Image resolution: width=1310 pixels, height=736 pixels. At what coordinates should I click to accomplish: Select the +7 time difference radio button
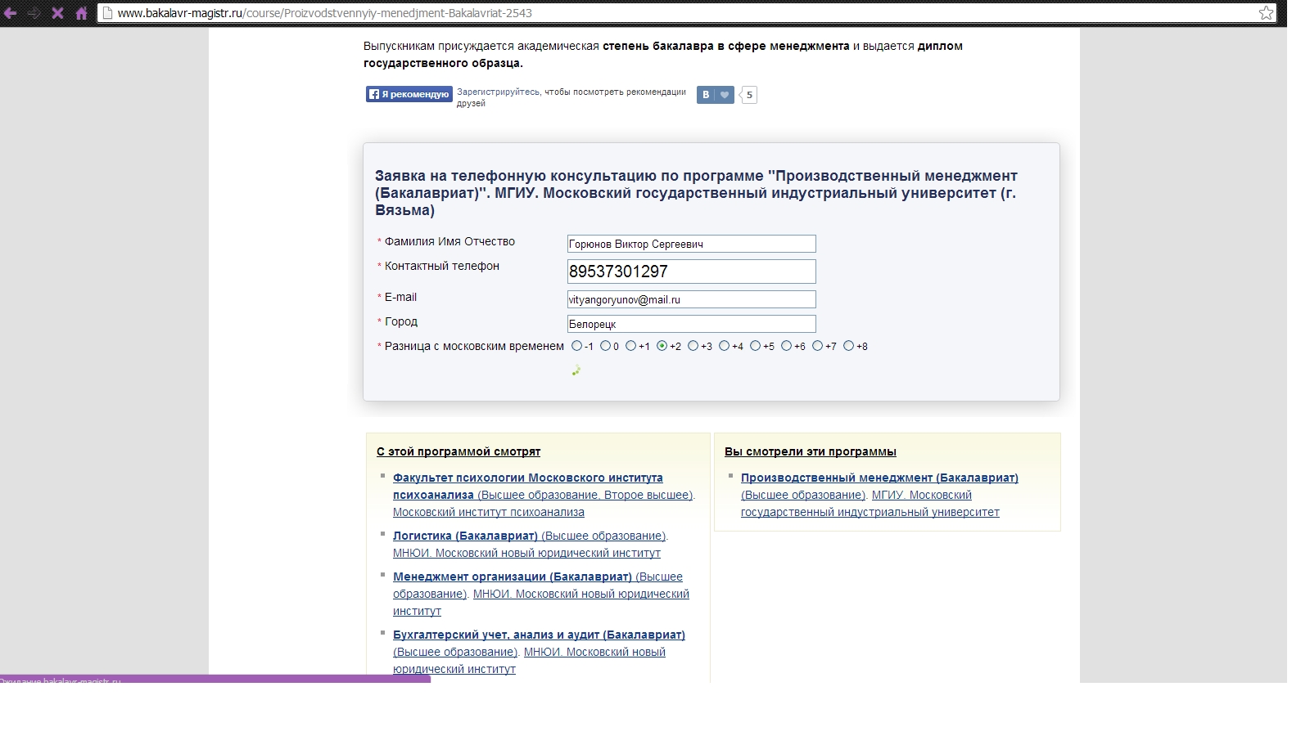click(x=817, y=346)
